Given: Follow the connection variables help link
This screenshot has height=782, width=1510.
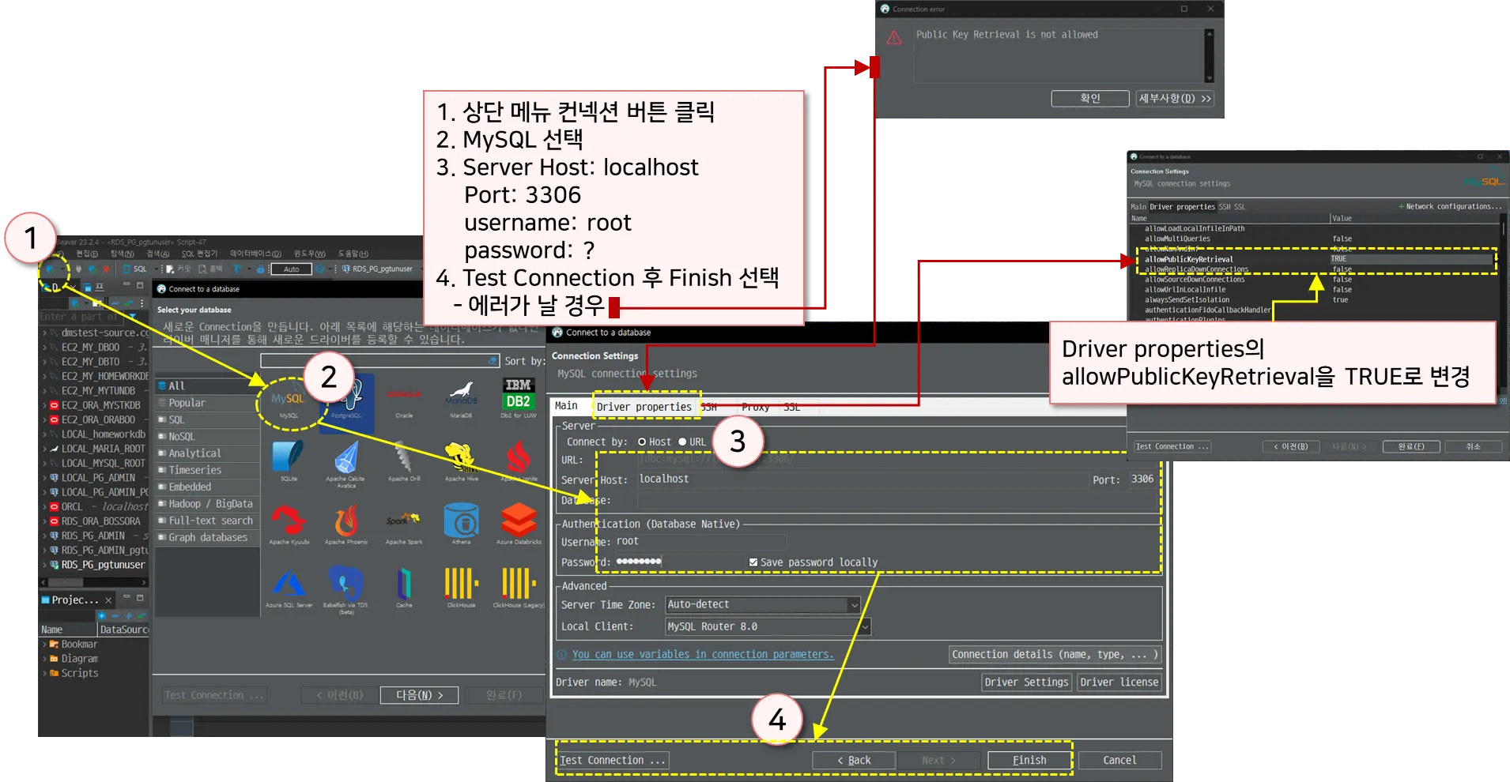Looking at the screenshot, I should tap(703, 655).
